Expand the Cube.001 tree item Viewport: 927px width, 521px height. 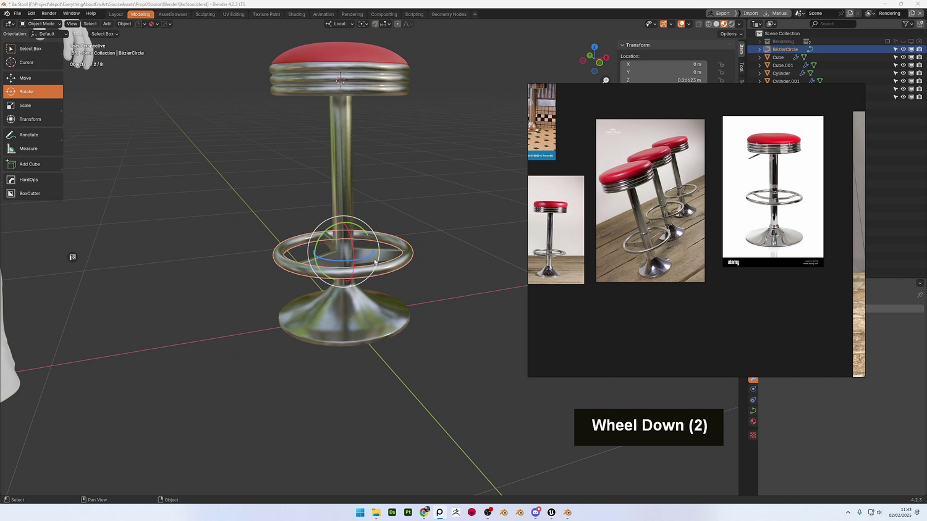click(x=760, y=65)
